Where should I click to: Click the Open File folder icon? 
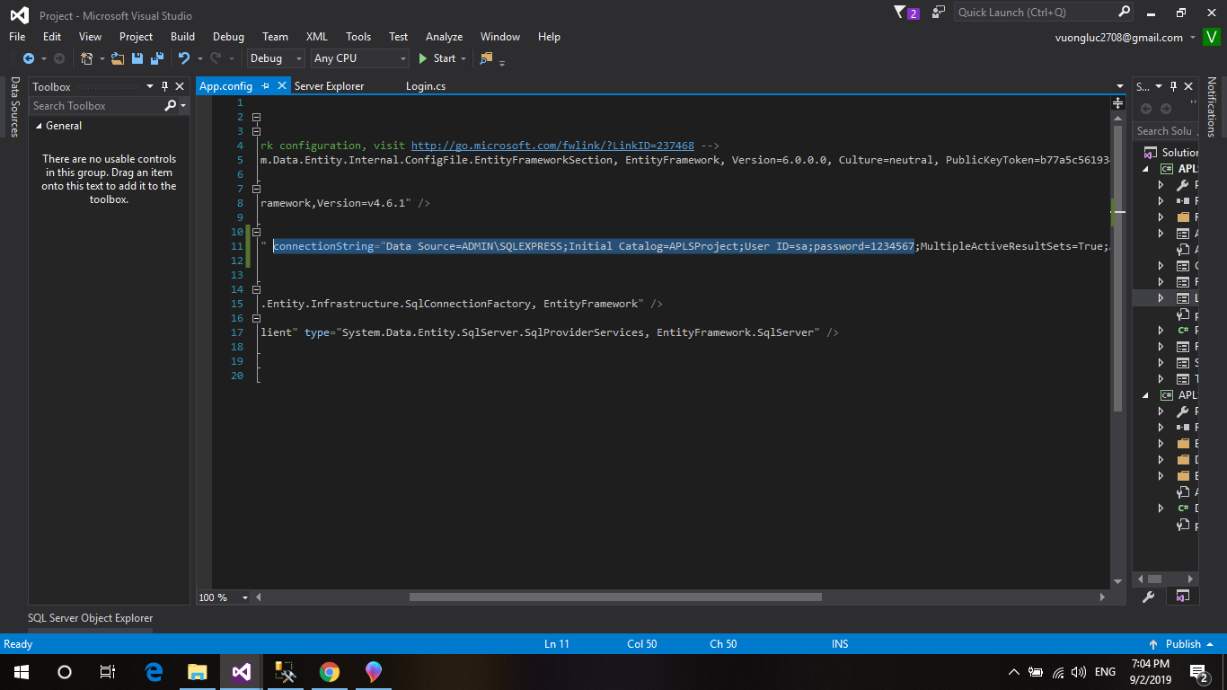(118, 58)
